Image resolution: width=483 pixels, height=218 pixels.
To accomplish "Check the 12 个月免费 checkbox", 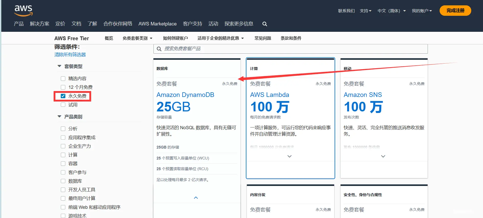I will pos(63,87).
